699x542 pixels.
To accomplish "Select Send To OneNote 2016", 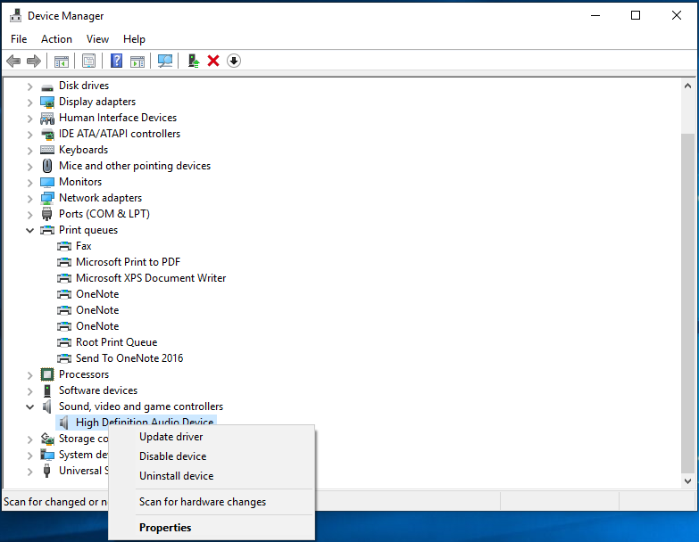I will point(129,358).
